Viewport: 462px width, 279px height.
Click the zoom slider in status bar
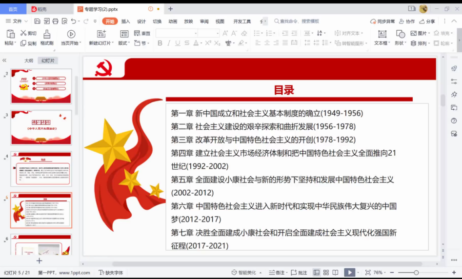(x=416, y=273)
